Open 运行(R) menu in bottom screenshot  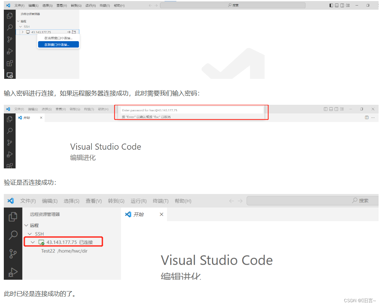(139, 201)
